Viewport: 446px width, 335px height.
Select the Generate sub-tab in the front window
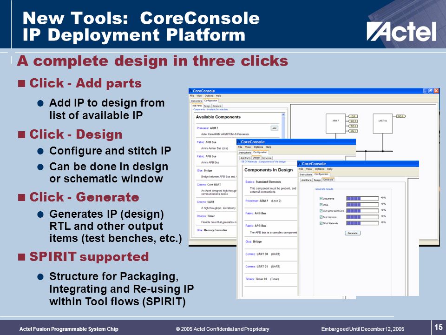click(328, 180)
